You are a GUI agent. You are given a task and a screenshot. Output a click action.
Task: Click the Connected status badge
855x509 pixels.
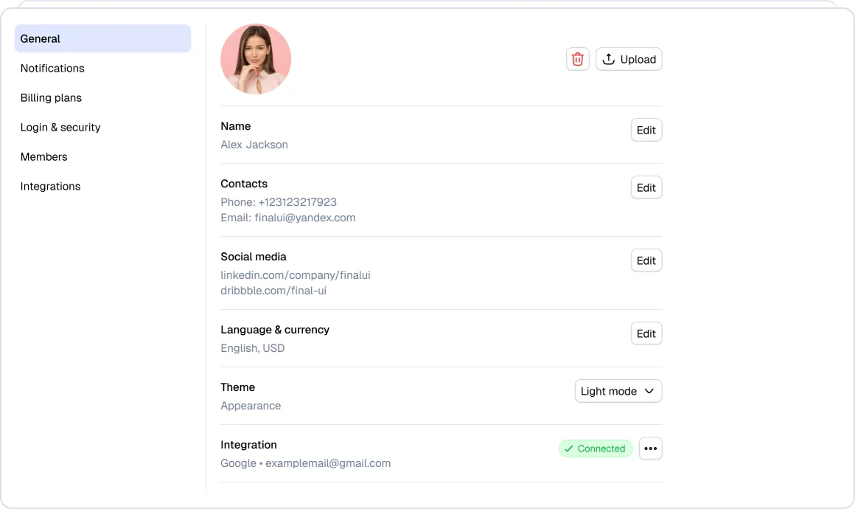(596, 449)
